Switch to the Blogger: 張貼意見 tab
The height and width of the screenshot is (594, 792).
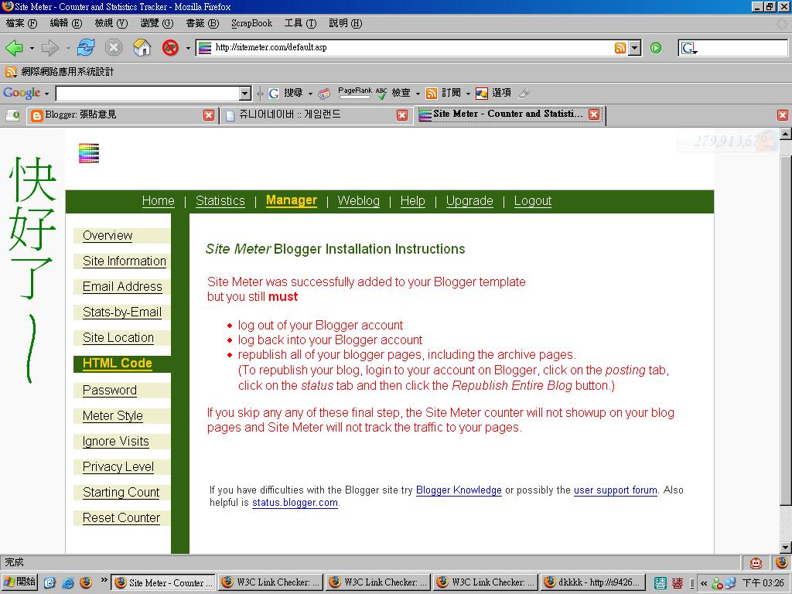click(x=121, y=115)
